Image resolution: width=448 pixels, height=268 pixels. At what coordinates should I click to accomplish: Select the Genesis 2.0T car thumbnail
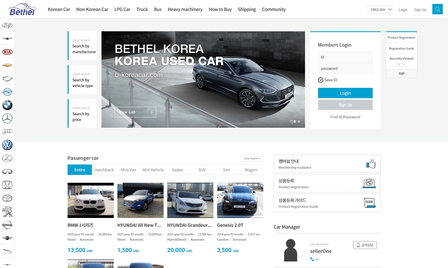pyautogui.click(x=240, y=200)
